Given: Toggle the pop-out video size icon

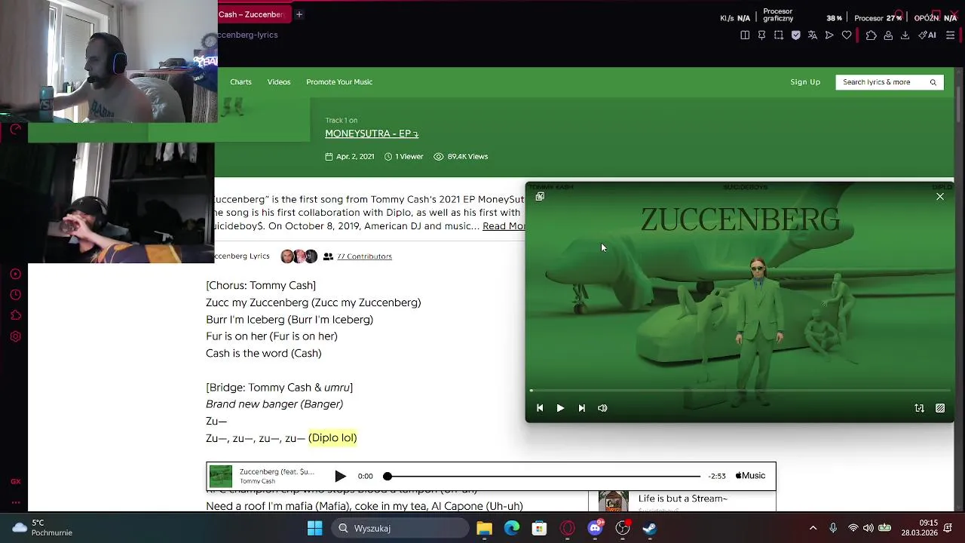Looking at the screenshot, I should click(919, 408).
